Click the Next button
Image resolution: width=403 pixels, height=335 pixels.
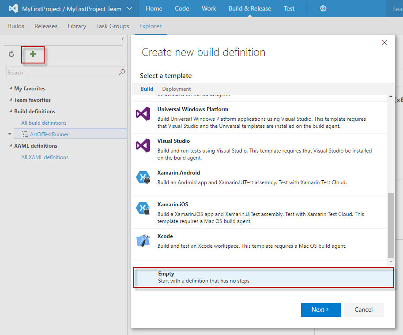321,309
